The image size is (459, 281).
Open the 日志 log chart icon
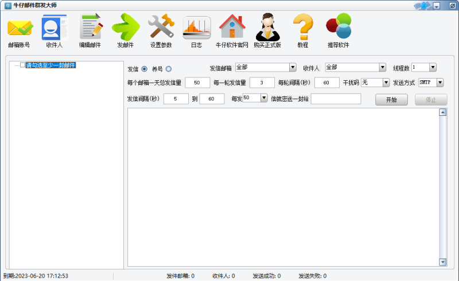tap(196, 28)
